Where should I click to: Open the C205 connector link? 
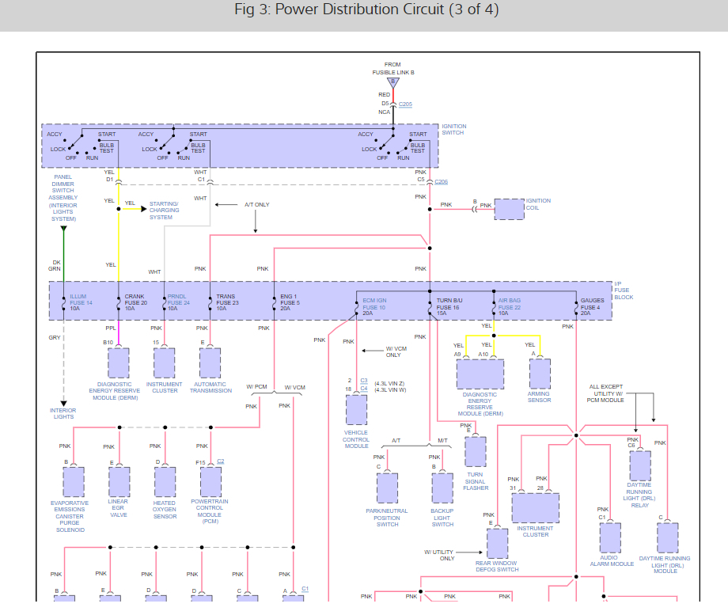click(405, 104)
